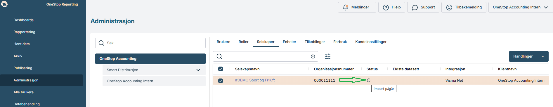
Task: Click the magnifier icon in Søk field
Action: pos(101,43)
